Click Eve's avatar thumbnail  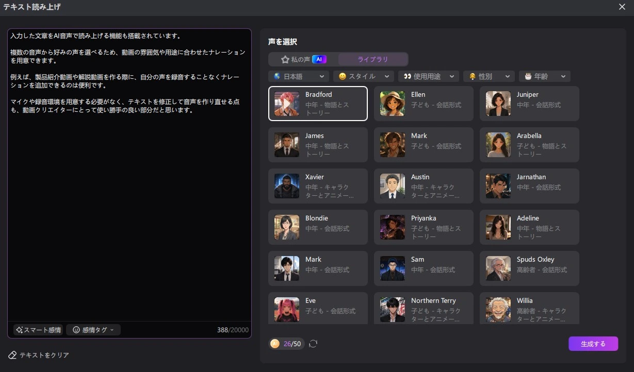coord(287,310)
